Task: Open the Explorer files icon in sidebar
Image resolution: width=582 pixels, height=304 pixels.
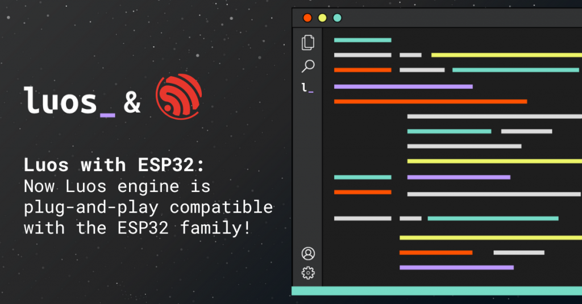Action: click(x=307, y=42)
